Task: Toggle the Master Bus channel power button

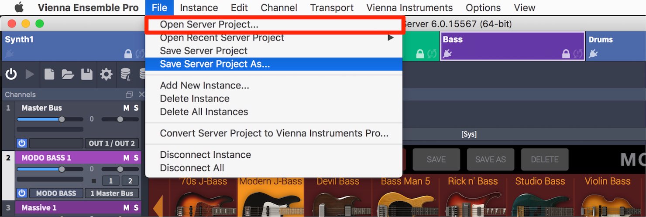Action: (x=21, y=143)
